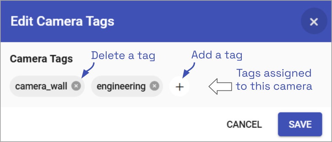Save the camera tag changes
This screenshot has width=332, height=142.
point(300,124)
